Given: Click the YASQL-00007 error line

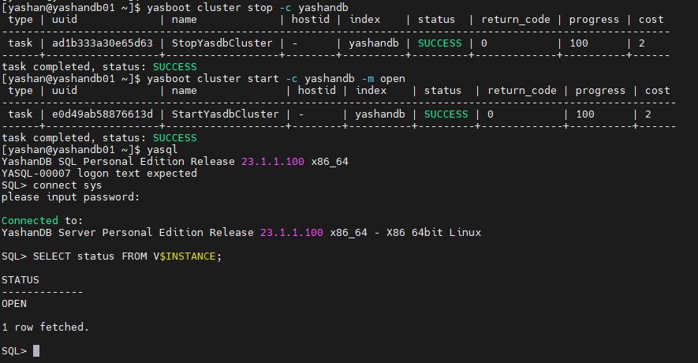Looking at the screenshot, I should click(99, 174).
